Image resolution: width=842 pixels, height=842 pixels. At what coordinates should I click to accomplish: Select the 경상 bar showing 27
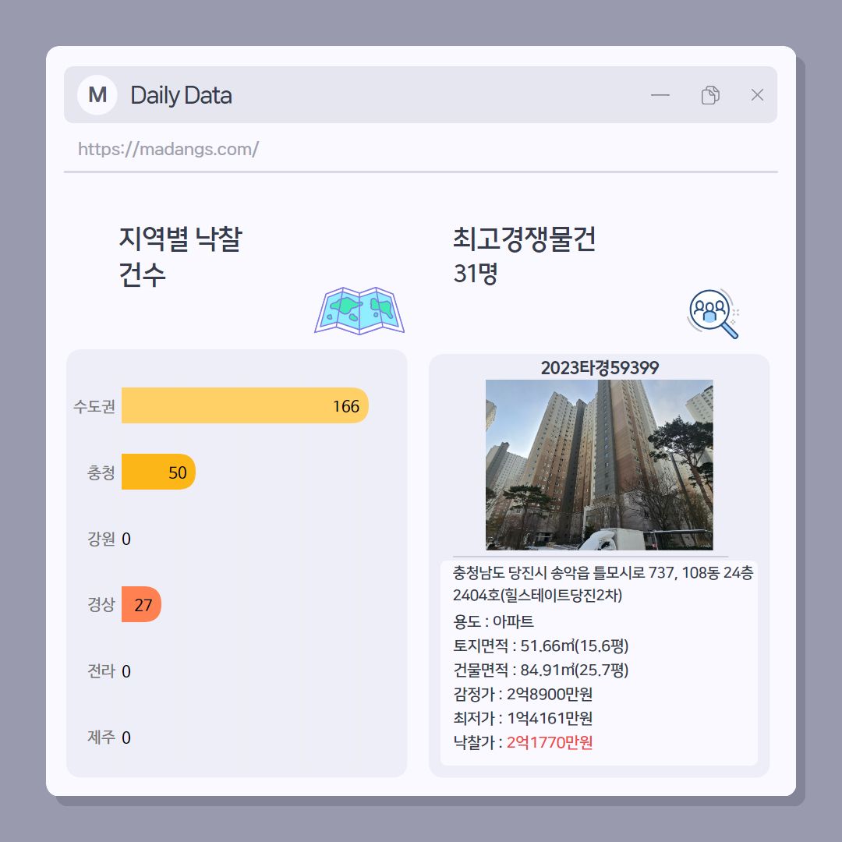point(141,604)
